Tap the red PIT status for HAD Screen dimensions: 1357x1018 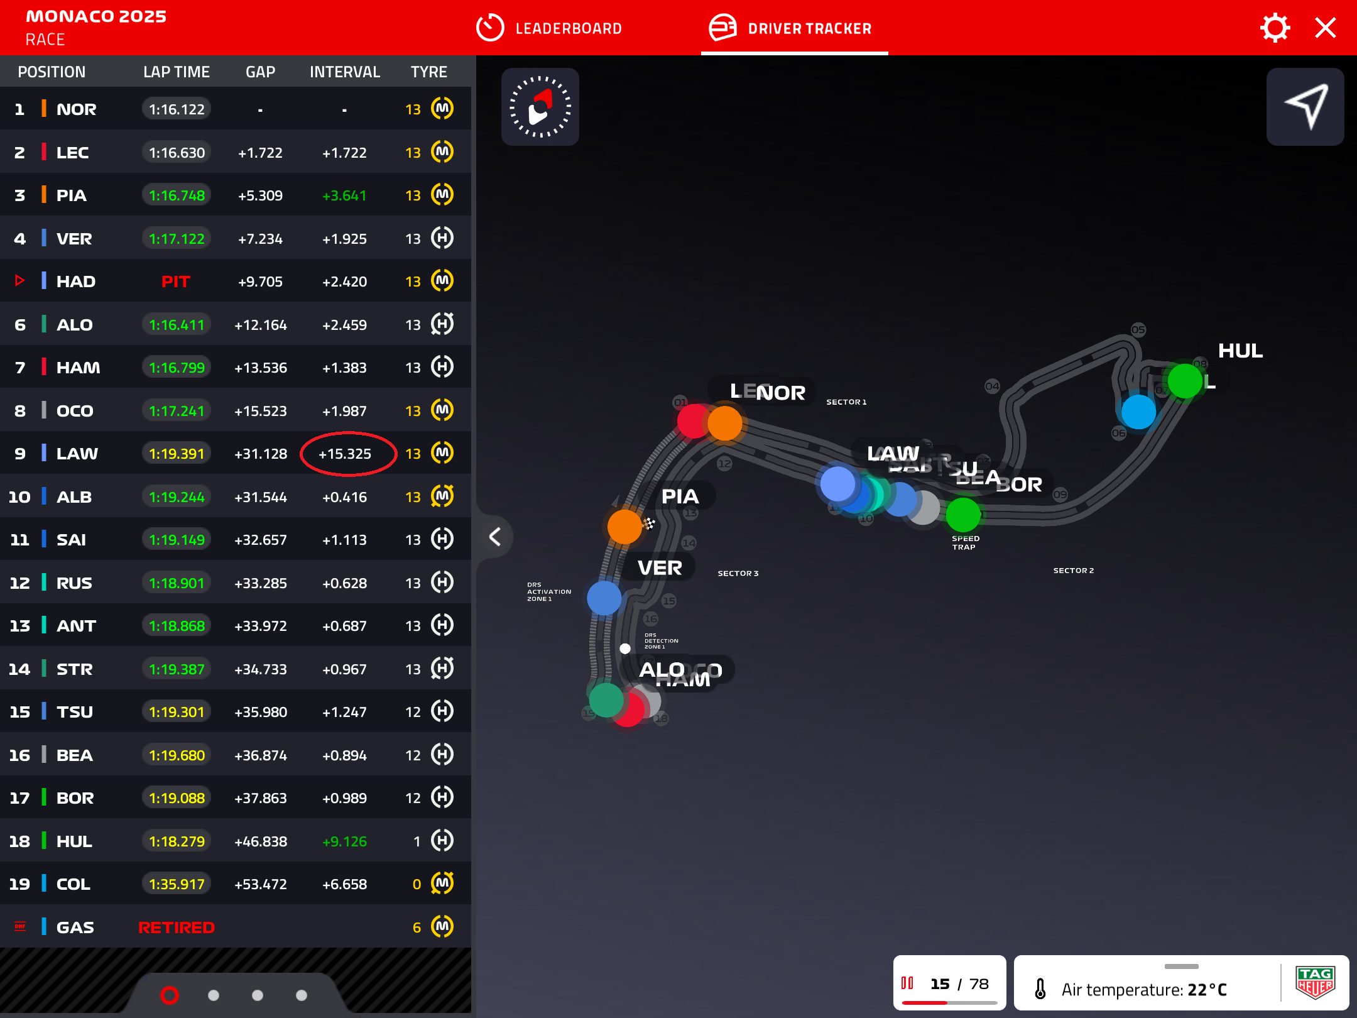click(x=176, y=282)
